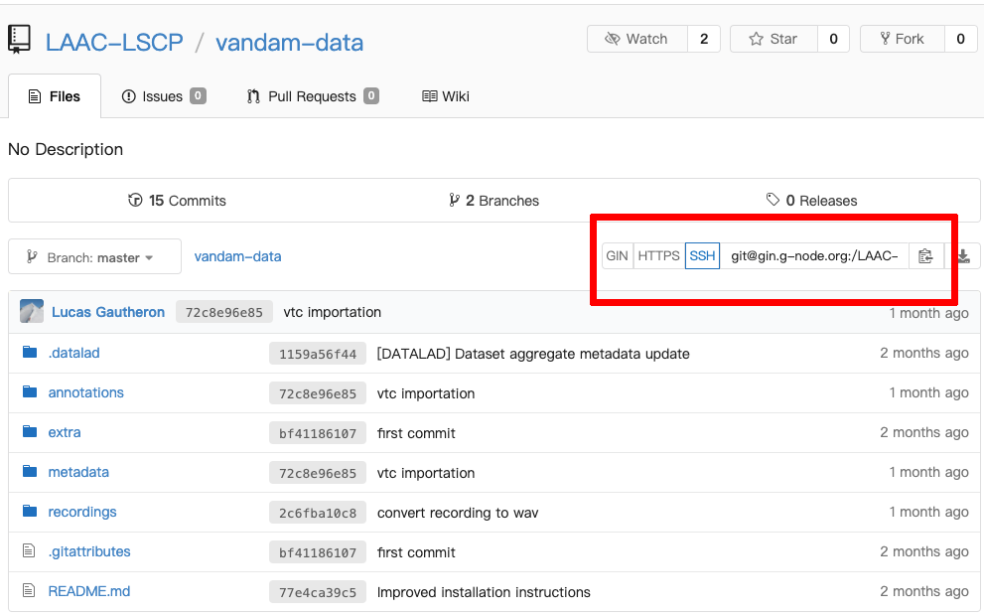Click Lucas Gautheron's avatar
The height and width of the screenshot is (615, 984).
(x=32, y=311)
